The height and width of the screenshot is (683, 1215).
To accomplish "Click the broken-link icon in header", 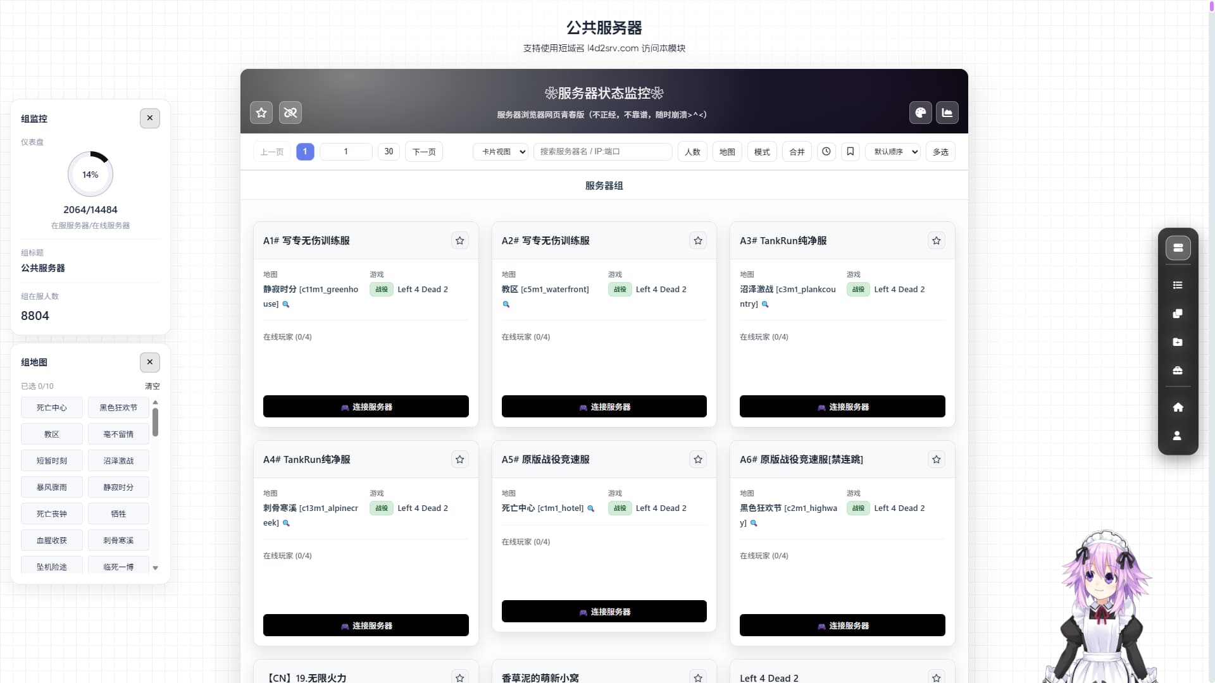I will click(x=290, y=113).
